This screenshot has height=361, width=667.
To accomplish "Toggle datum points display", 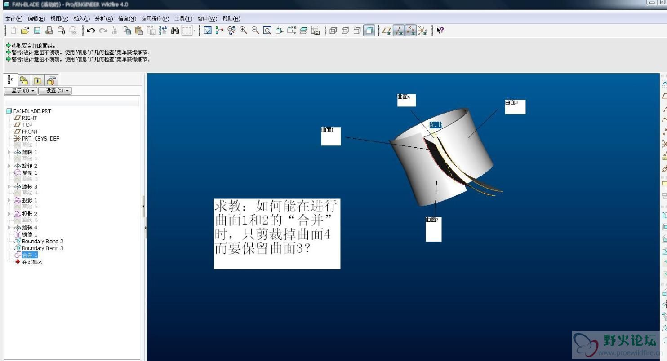I will tap(411, 31).
